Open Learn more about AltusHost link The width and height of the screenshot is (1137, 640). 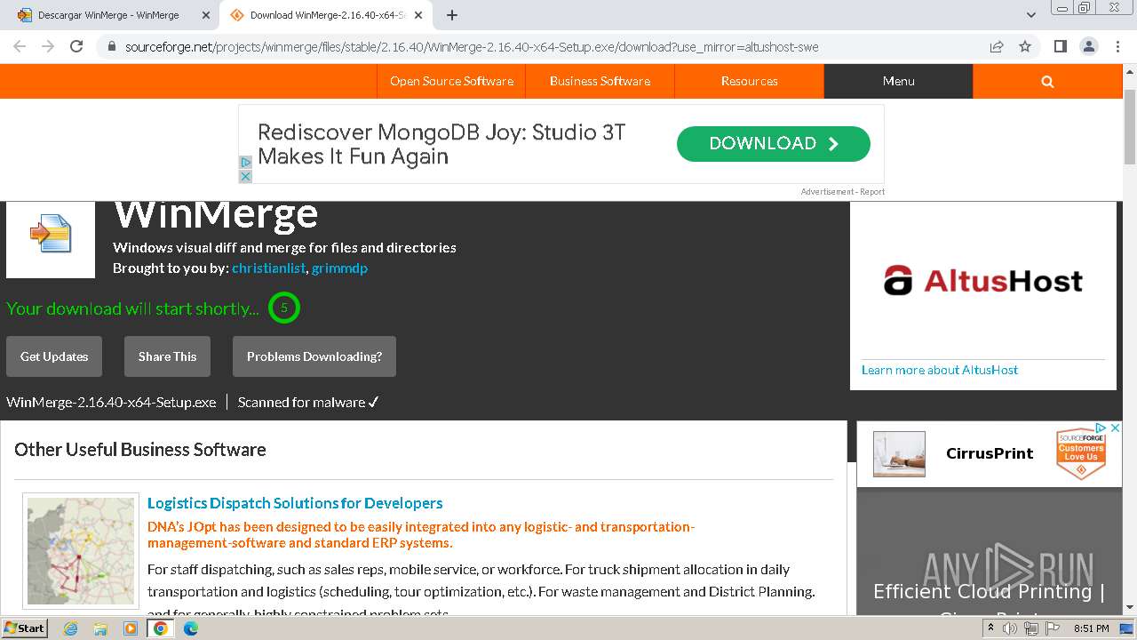pos(940,370)
